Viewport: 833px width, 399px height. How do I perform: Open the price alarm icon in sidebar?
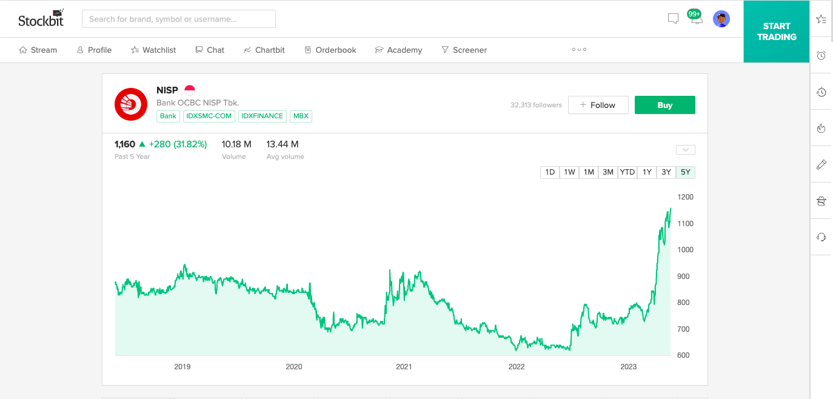click(821, 55)
